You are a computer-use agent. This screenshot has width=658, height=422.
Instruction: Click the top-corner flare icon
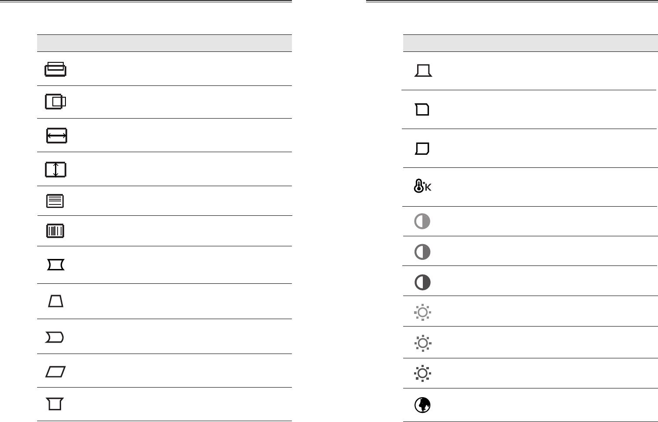(x=55, y=404)
